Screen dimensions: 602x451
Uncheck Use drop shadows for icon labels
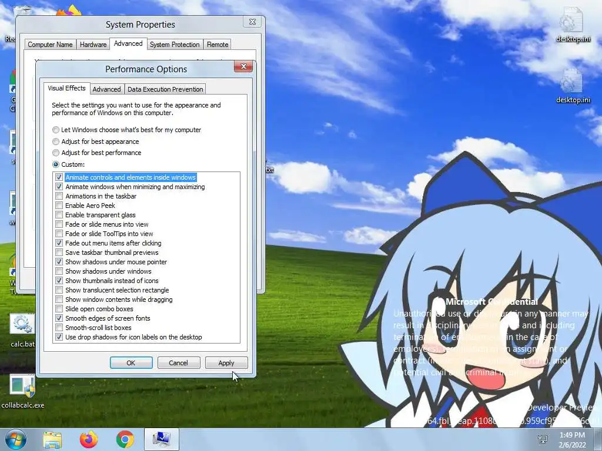click(59, 337)
